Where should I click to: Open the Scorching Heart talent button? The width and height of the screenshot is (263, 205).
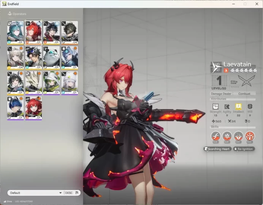tap(217, 149)
